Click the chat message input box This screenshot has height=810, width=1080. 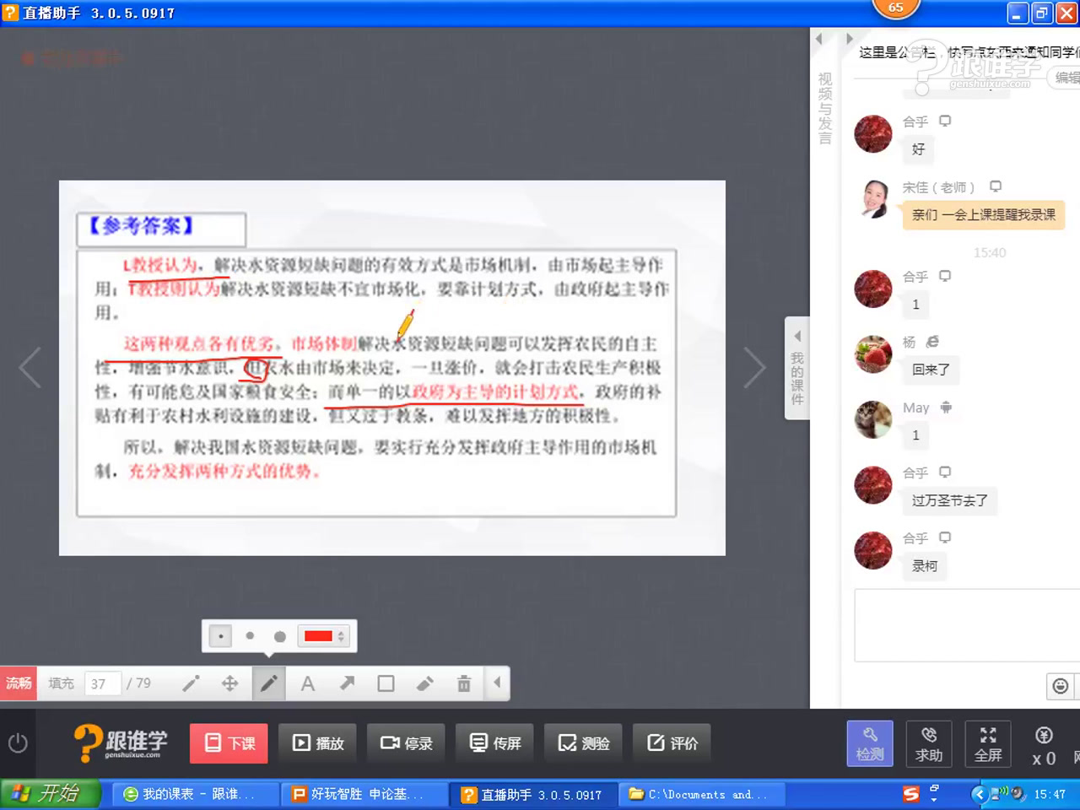click(967, 625)
